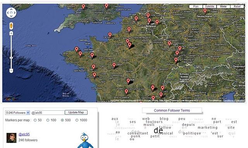The height and width of the screenshot is (148, 248).
Task: Click the blue Twitter bird mascot
Action: pos(85,141)
